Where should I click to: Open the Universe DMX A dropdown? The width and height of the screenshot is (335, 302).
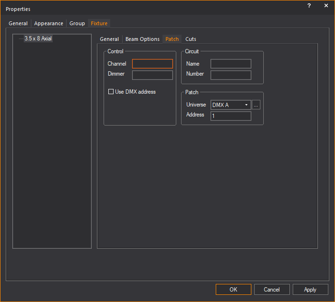[230, 105]
